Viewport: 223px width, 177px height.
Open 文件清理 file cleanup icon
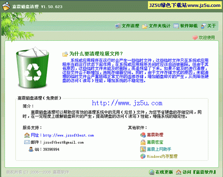tap(118, 26)
